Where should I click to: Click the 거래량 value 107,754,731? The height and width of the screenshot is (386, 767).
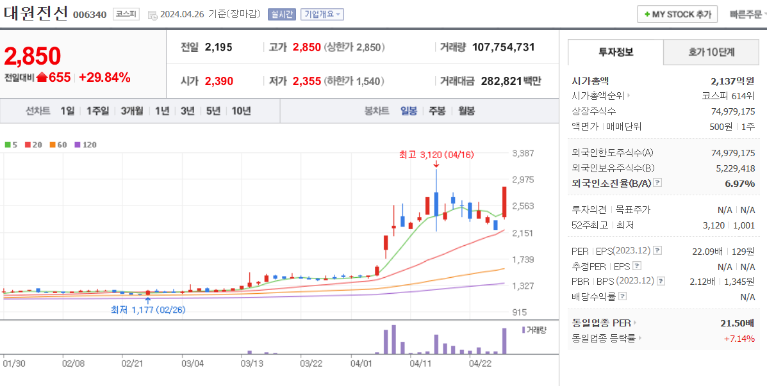pyautogui.click(x=504, y=47)
